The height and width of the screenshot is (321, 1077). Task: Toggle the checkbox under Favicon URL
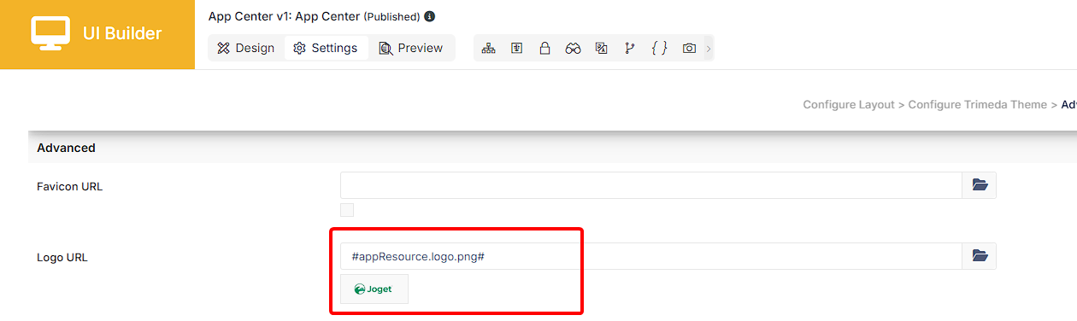click(347, 210)
